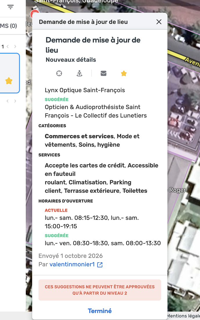The height and width of the screenshot is (320, 200).
Task: Click the level 2 approval warning banner
Action: coord(100,290)
